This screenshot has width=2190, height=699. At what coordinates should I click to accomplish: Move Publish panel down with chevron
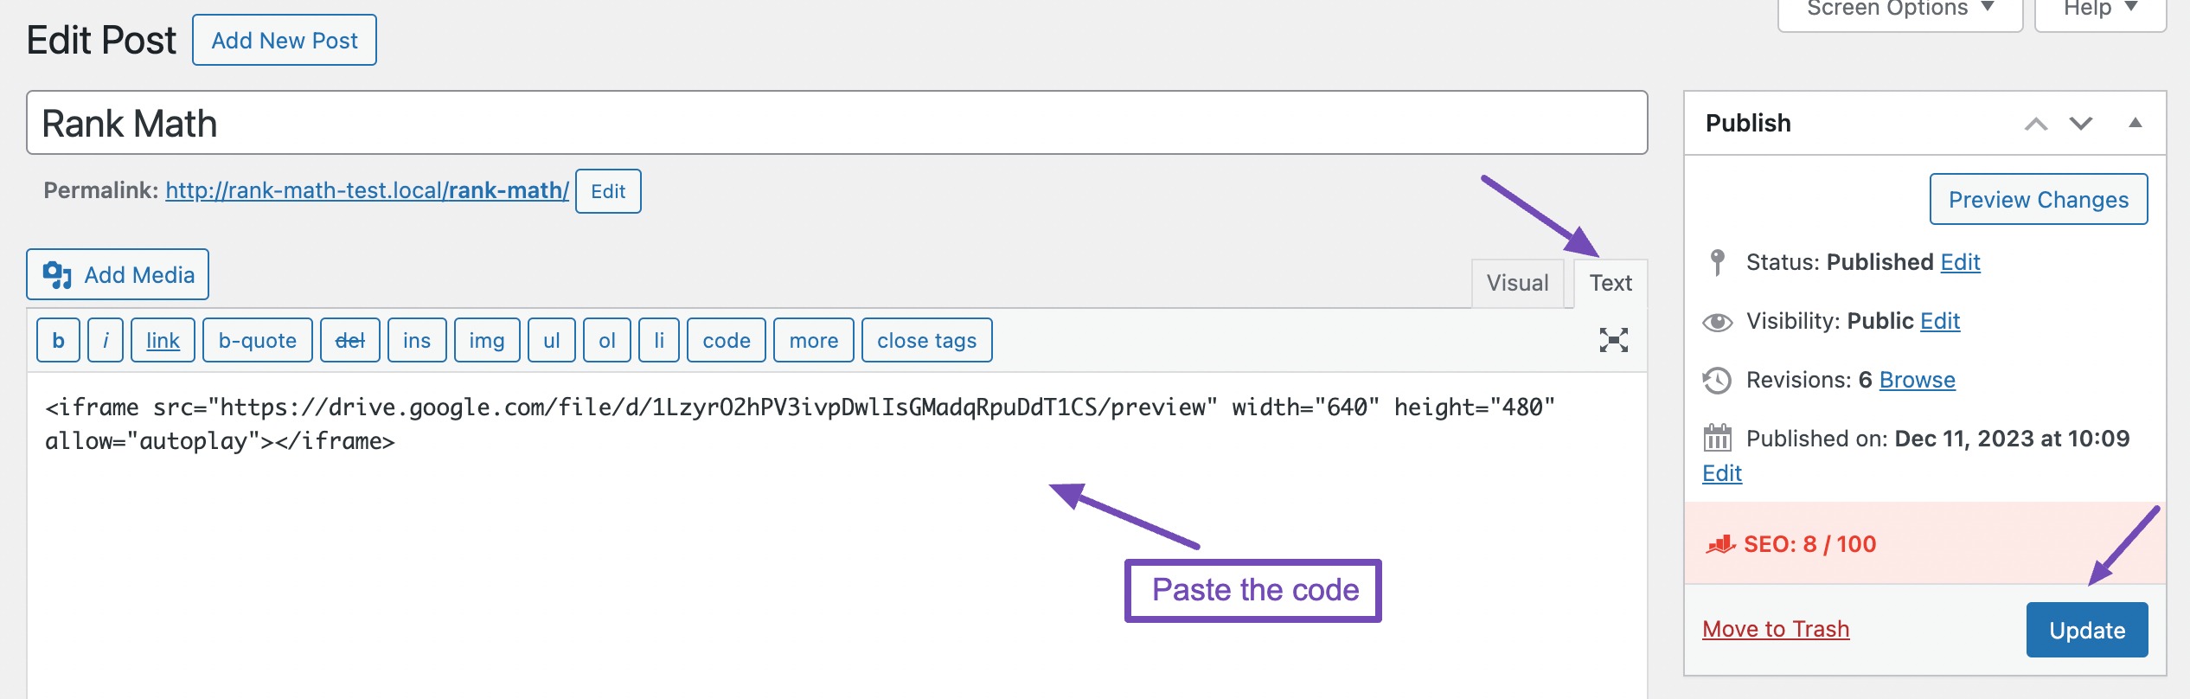click(2081, 124)
